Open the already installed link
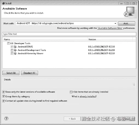Viewport: 139px width, 125px height. [88, 96]
